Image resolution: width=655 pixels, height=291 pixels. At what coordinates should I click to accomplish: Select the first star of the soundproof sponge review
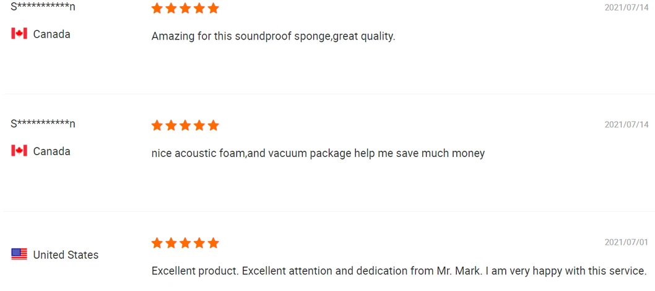point(157,9)
